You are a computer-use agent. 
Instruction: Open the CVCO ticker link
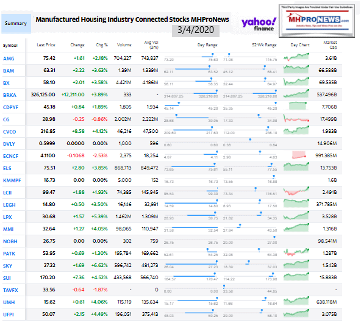point(9,132)
